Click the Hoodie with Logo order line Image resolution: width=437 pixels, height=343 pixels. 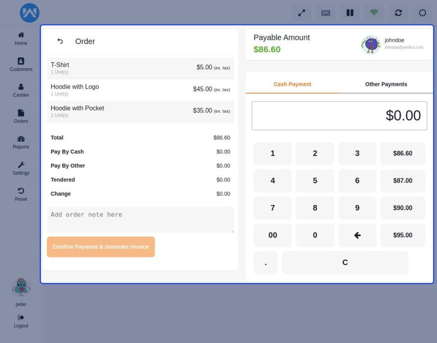pyautogui.click(x=140, y=90)
